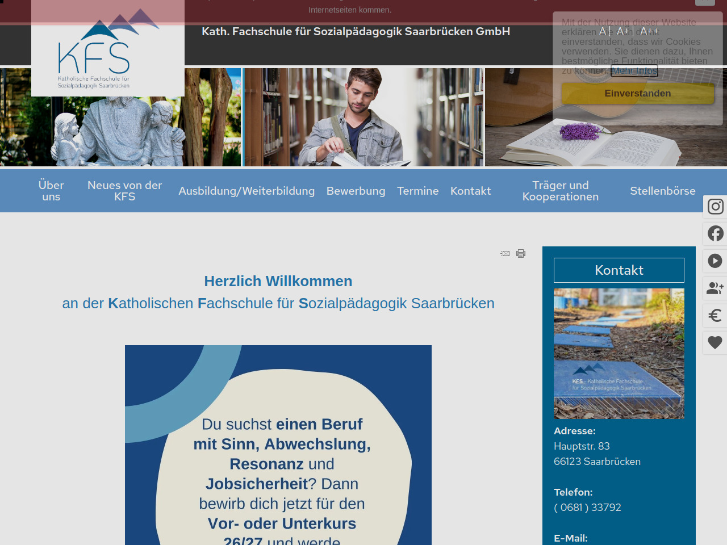Image resolution: width=727 pixels, height=545 pixels.
Task: Click the video play sidebar icon
Action: pyautogui.click(x=715, y=261)
